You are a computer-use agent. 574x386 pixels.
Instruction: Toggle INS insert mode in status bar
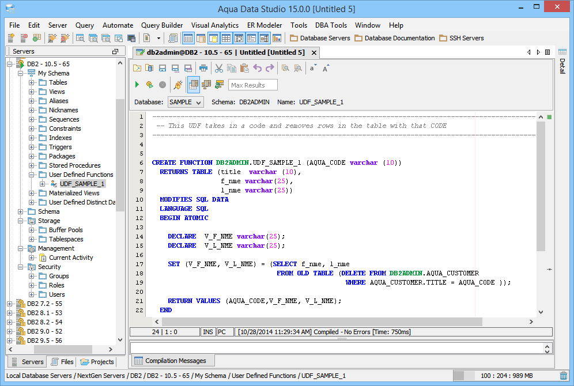(208, 332)
